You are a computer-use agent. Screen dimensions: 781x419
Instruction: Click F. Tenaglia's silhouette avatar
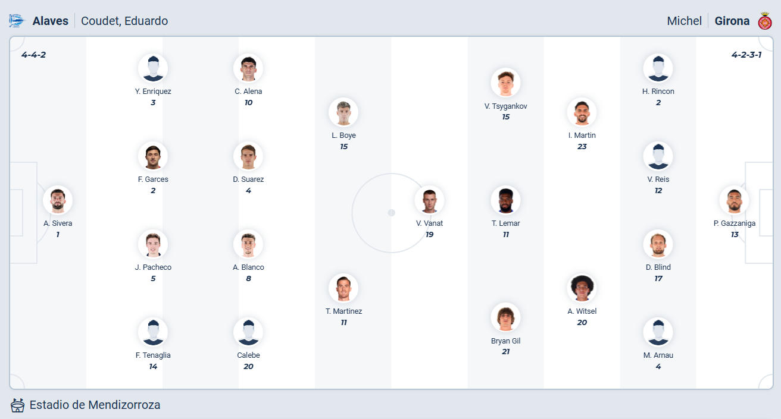click(x=153, y=332)
